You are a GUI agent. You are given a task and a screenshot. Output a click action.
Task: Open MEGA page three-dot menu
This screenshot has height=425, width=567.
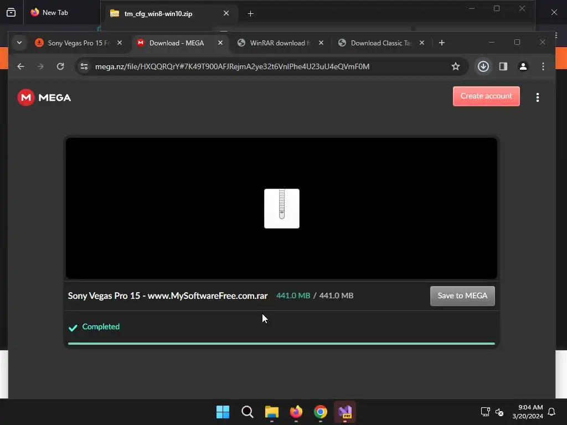click(x=537, y=97)
